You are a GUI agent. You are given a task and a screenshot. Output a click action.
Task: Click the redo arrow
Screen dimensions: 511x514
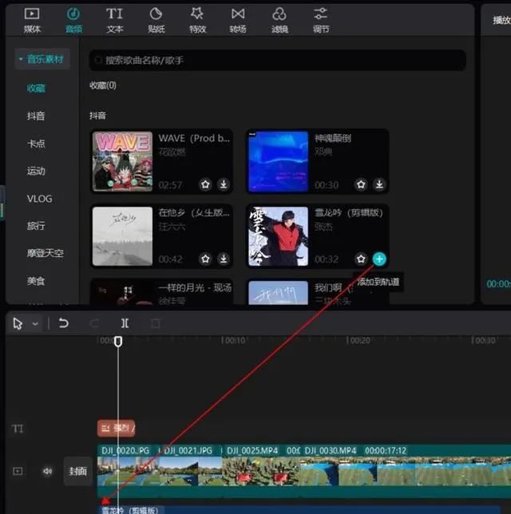point(94,323)
